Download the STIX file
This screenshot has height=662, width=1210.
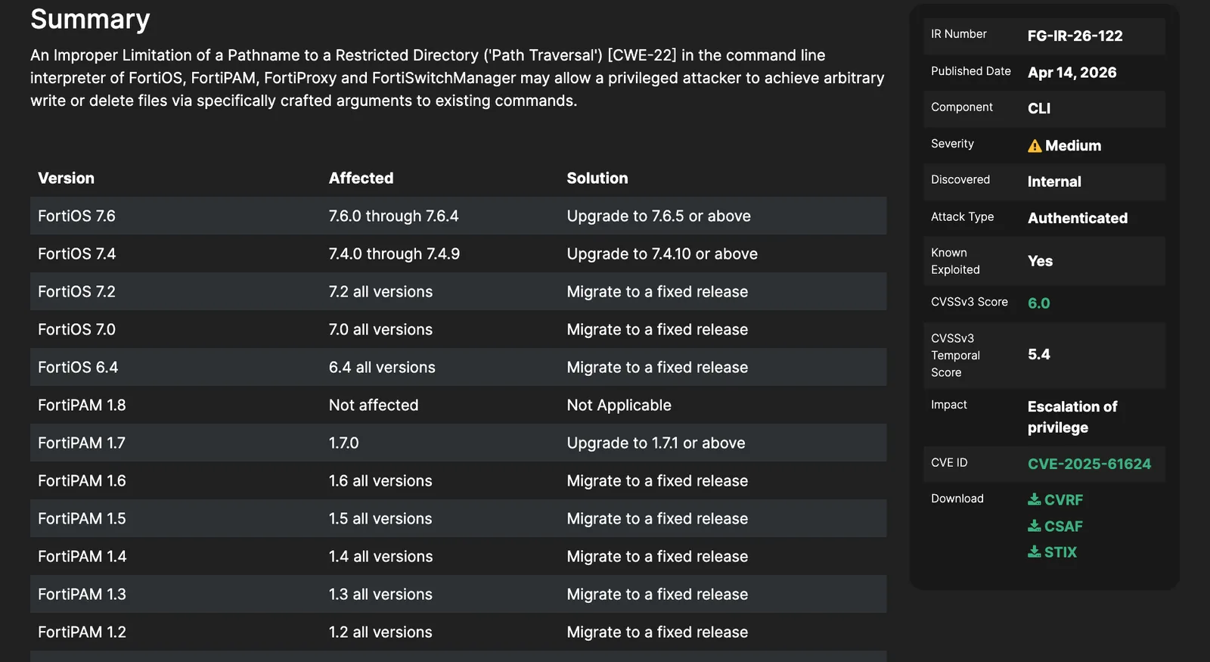[1052, 552]
